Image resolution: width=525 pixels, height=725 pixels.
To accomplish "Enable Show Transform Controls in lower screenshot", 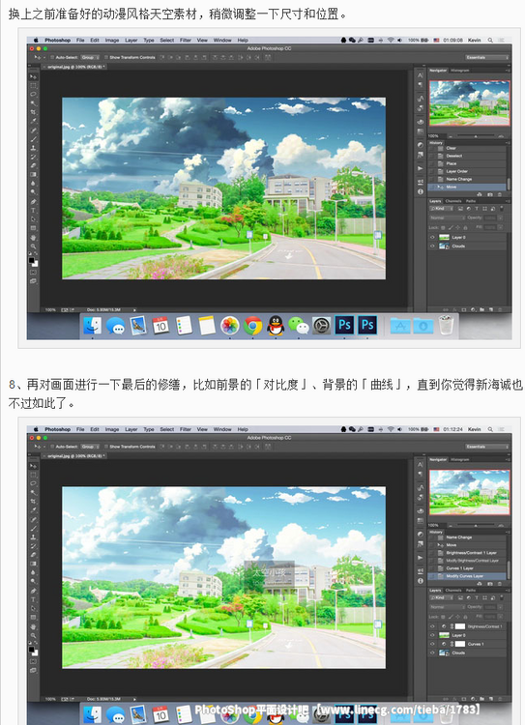I will [106, 447].
